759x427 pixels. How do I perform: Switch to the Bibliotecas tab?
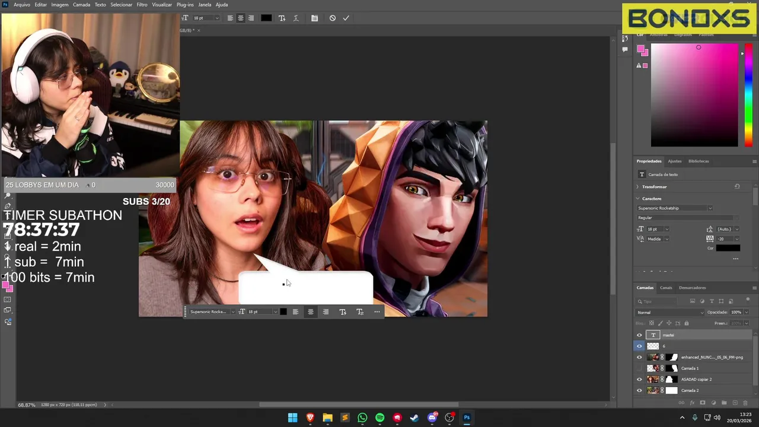pos(699,161)
